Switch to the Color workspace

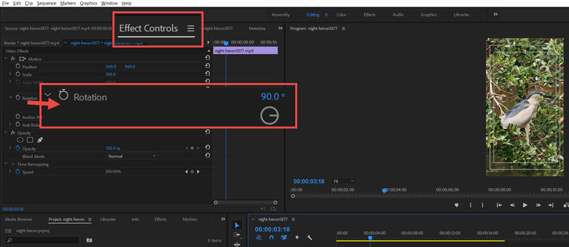(341, 15)
